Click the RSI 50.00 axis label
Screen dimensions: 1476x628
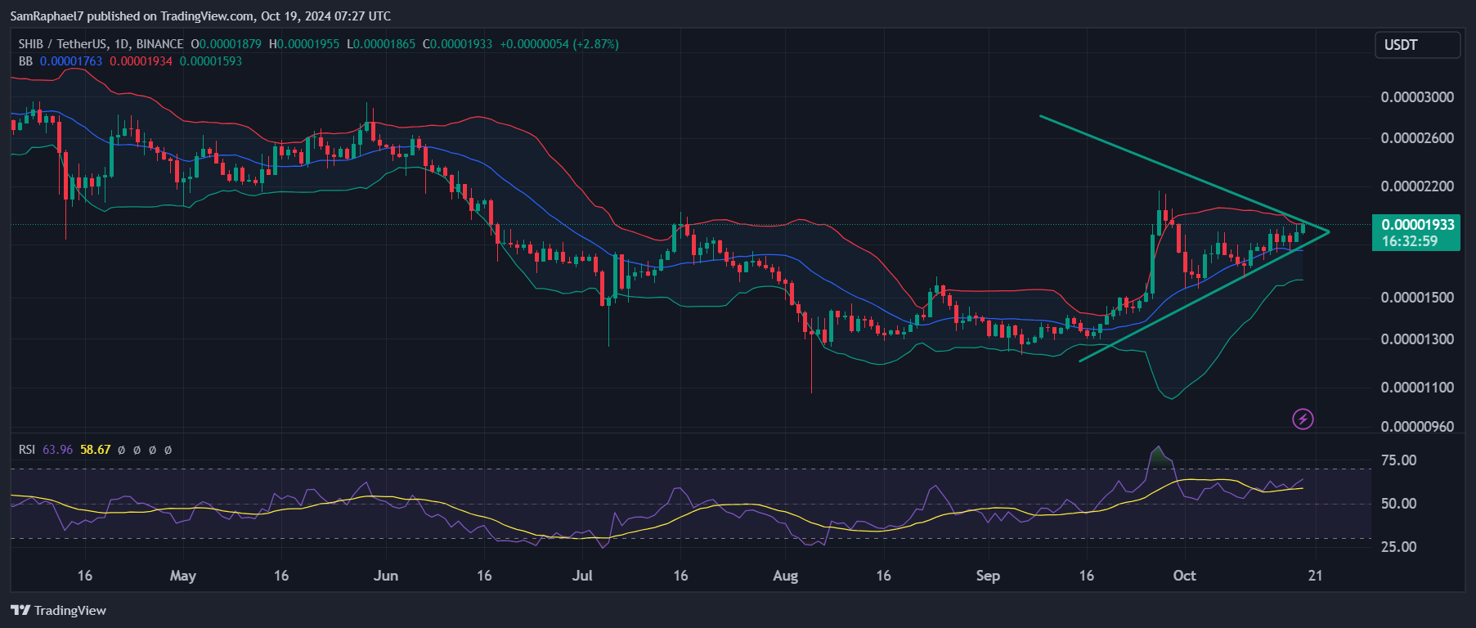[1398, 504]
